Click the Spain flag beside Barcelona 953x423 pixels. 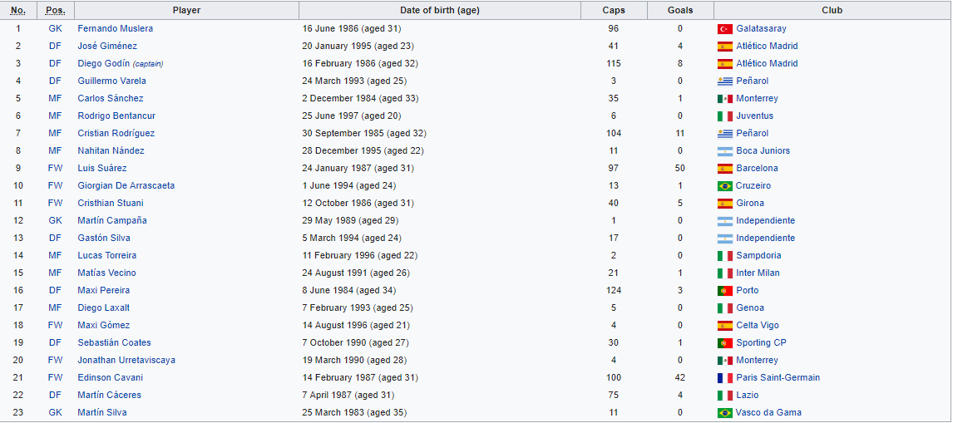[724, 169]
